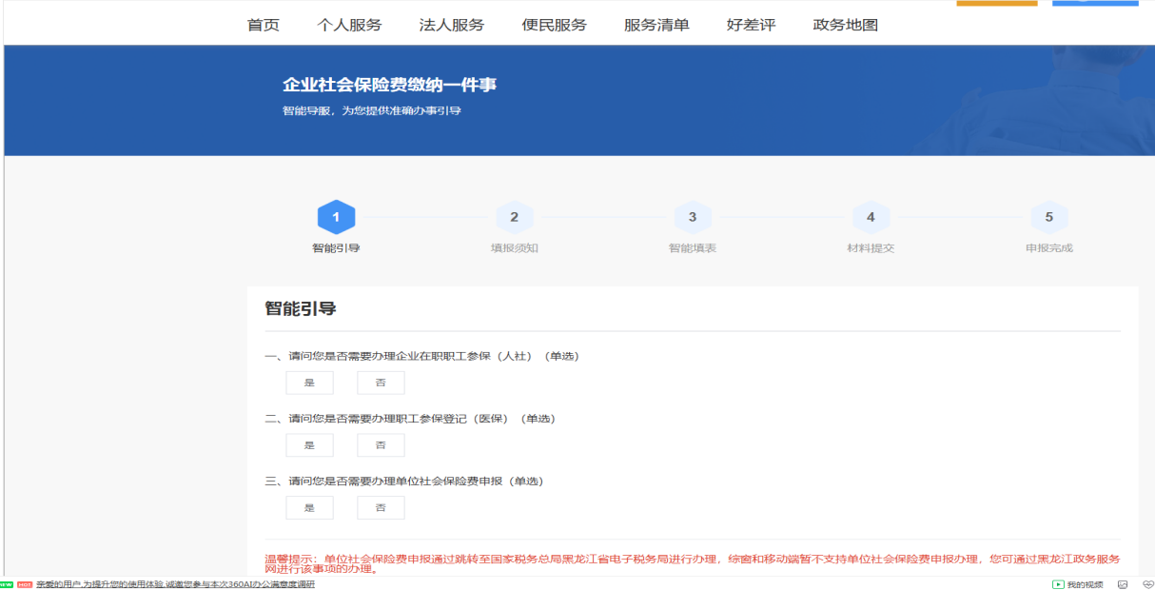1155x590 pixels.
Task: Click the 360AI satisfaction survey link
Action: 175,584
